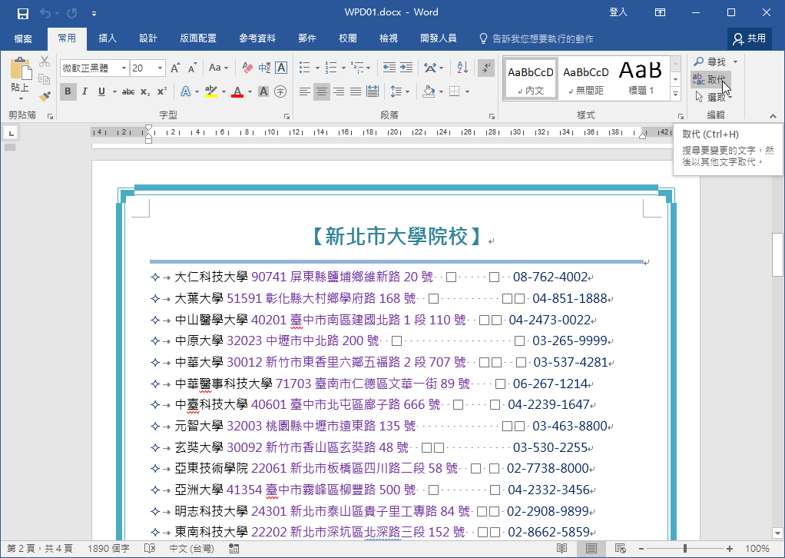Apply text effects with the outlined A icon

186,91
